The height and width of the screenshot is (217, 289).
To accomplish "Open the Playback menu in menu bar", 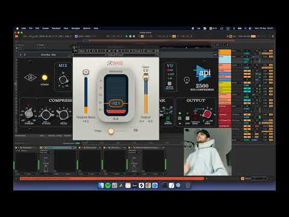I will click(56, 28).
